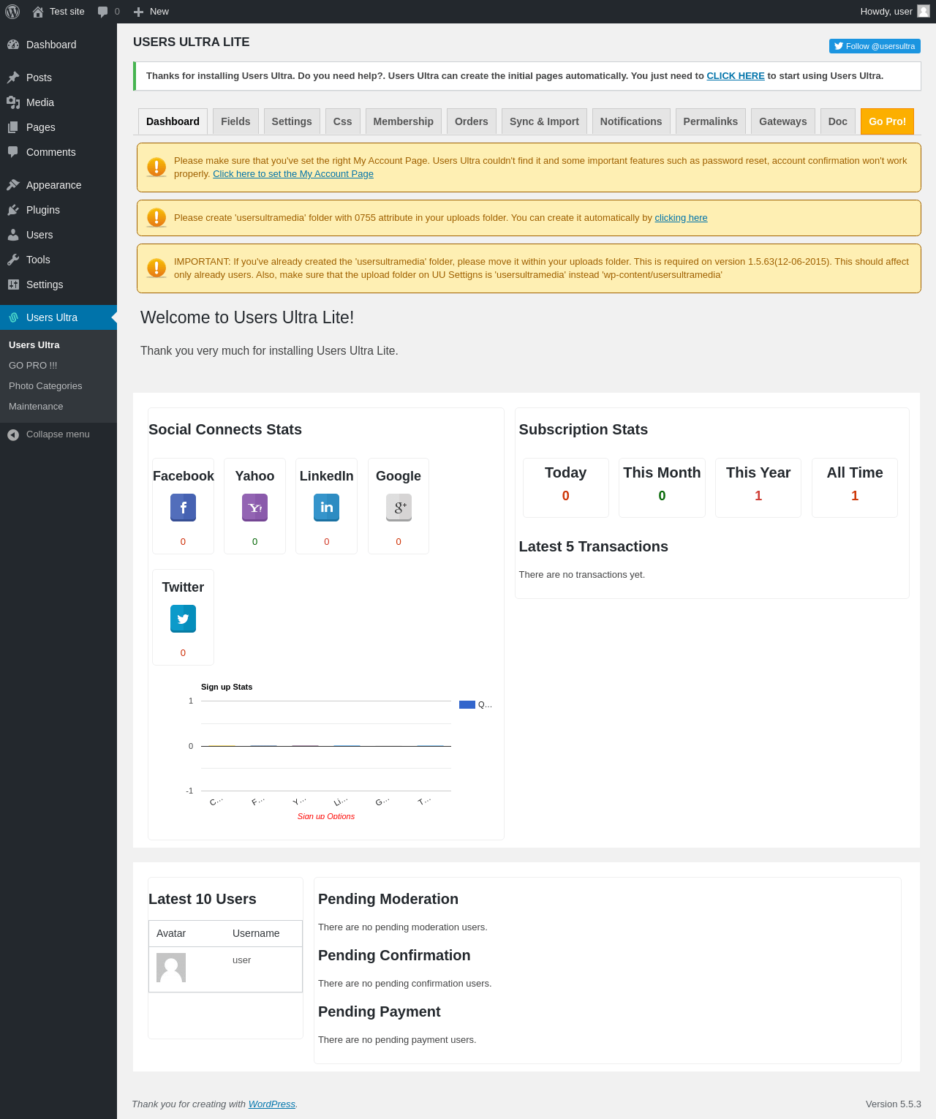Click the Tools wrench icon in sidebar
This screenshot has width=936, height=1119.
click(x=13, y=260)
